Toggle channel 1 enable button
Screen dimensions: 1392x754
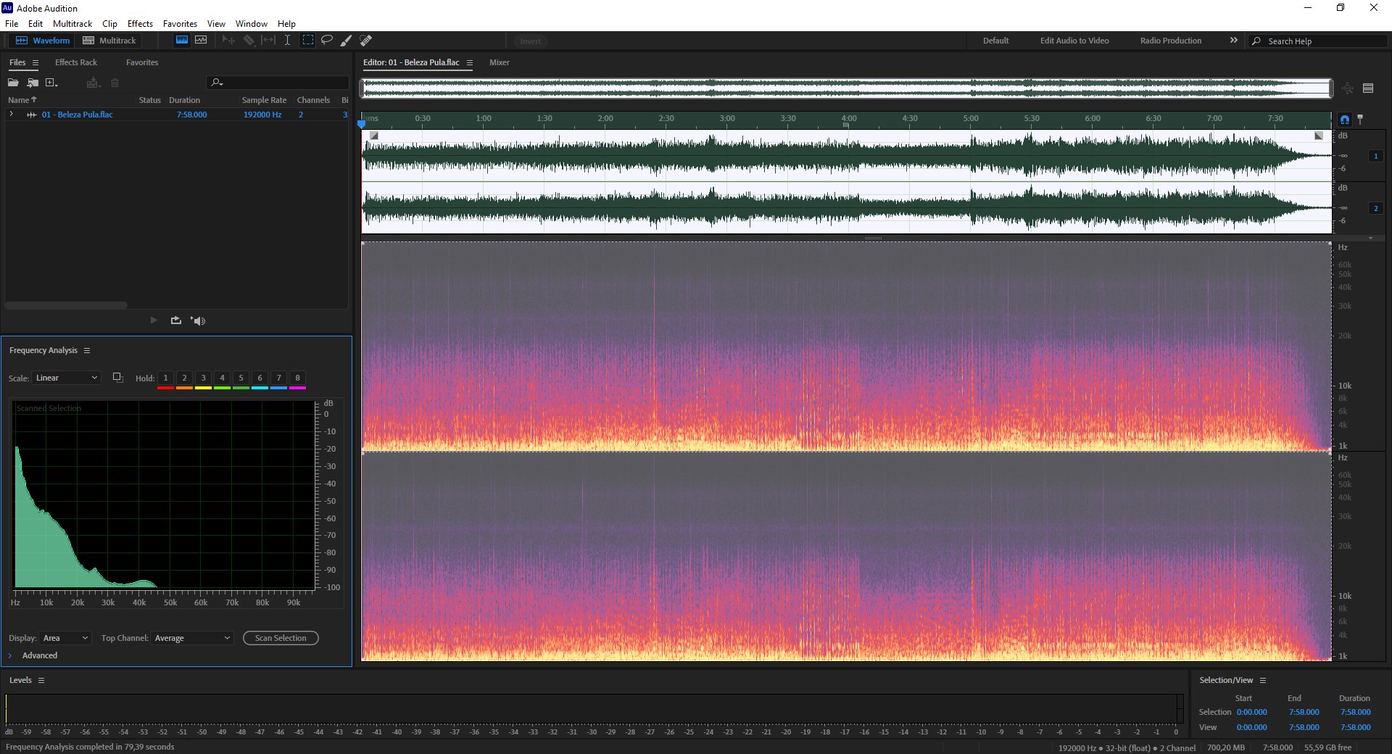pyautogui.click(x=1375, y=156)
